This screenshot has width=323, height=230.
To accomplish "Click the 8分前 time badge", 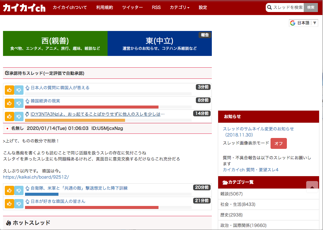I will [x=203, y=100].
